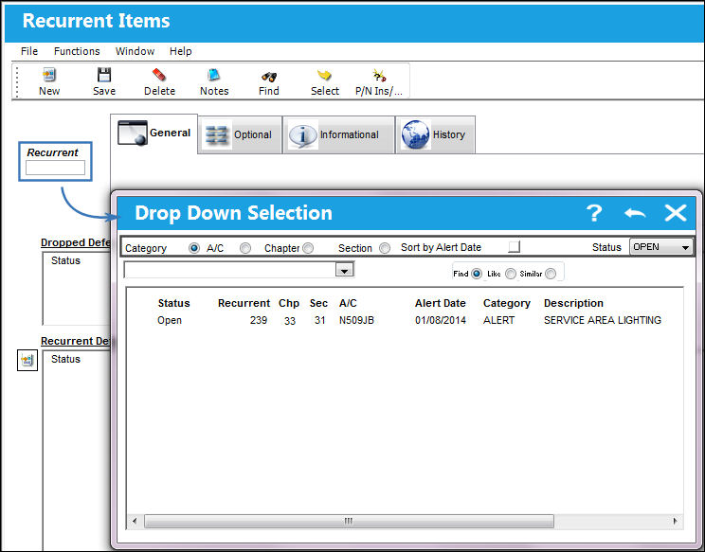
Task: Click the Chp column header
Action: click(x=289, y=303)
